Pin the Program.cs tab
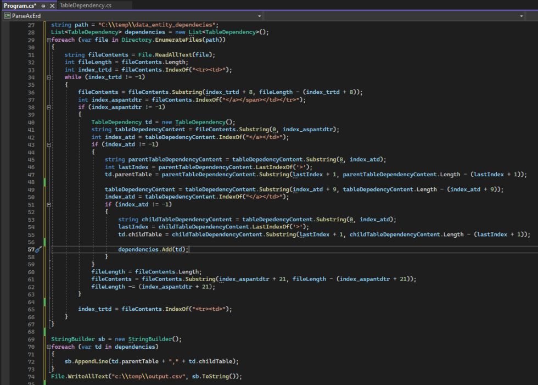 pos(44,5)
